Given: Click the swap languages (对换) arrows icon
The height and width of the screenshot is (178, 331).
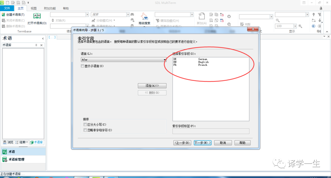Looking at the screenshot, I should click(53, 20).
